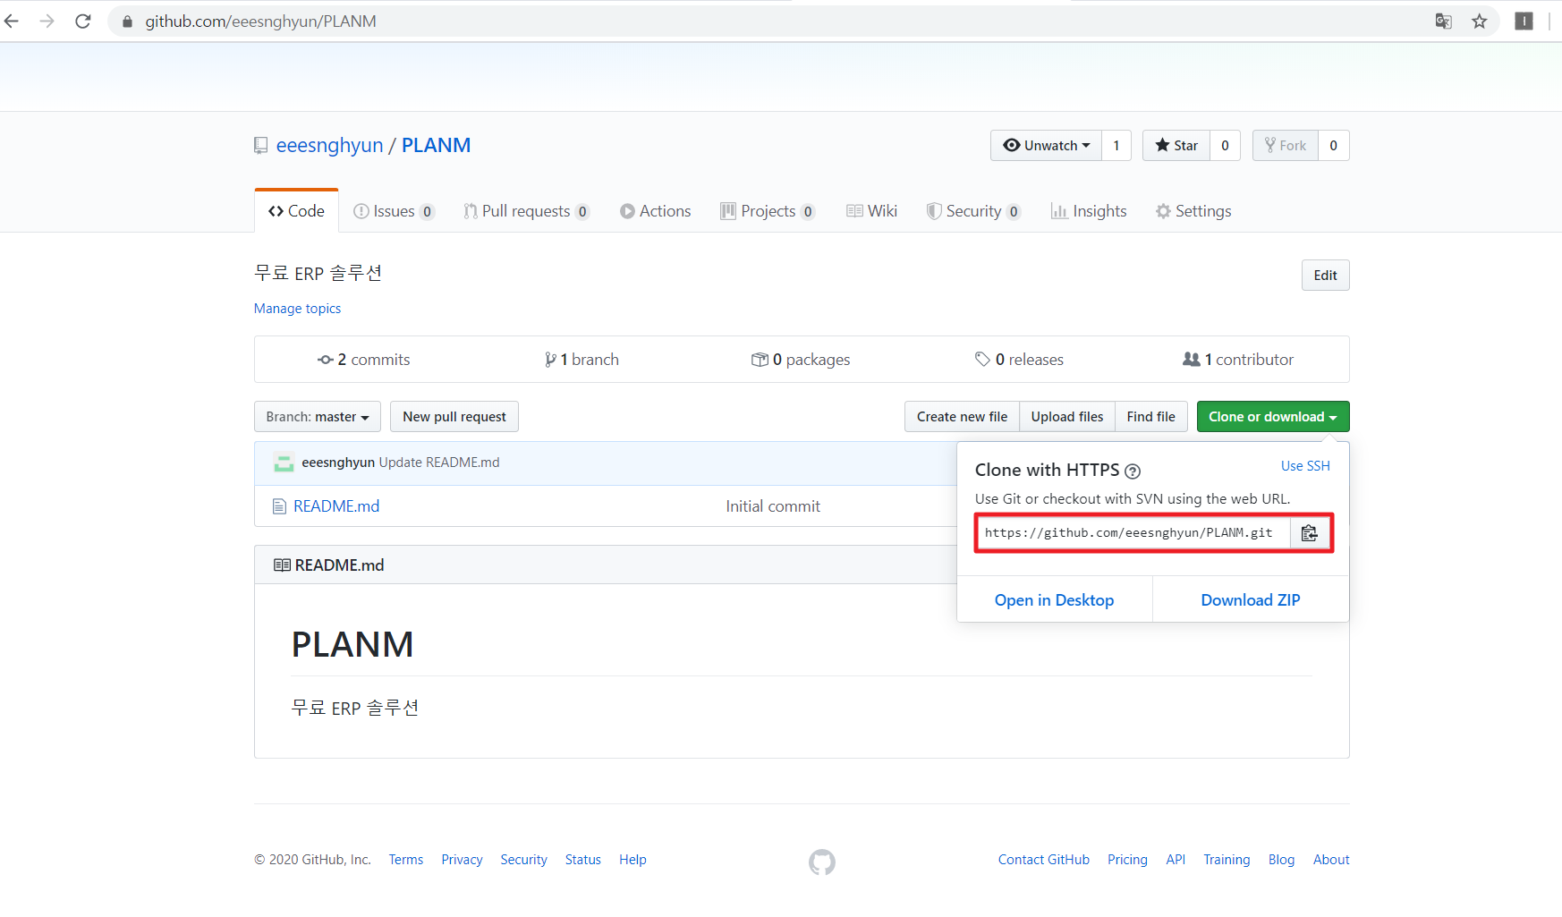
Task: Open the Training footer link
Action: (x=1227, y=860)
